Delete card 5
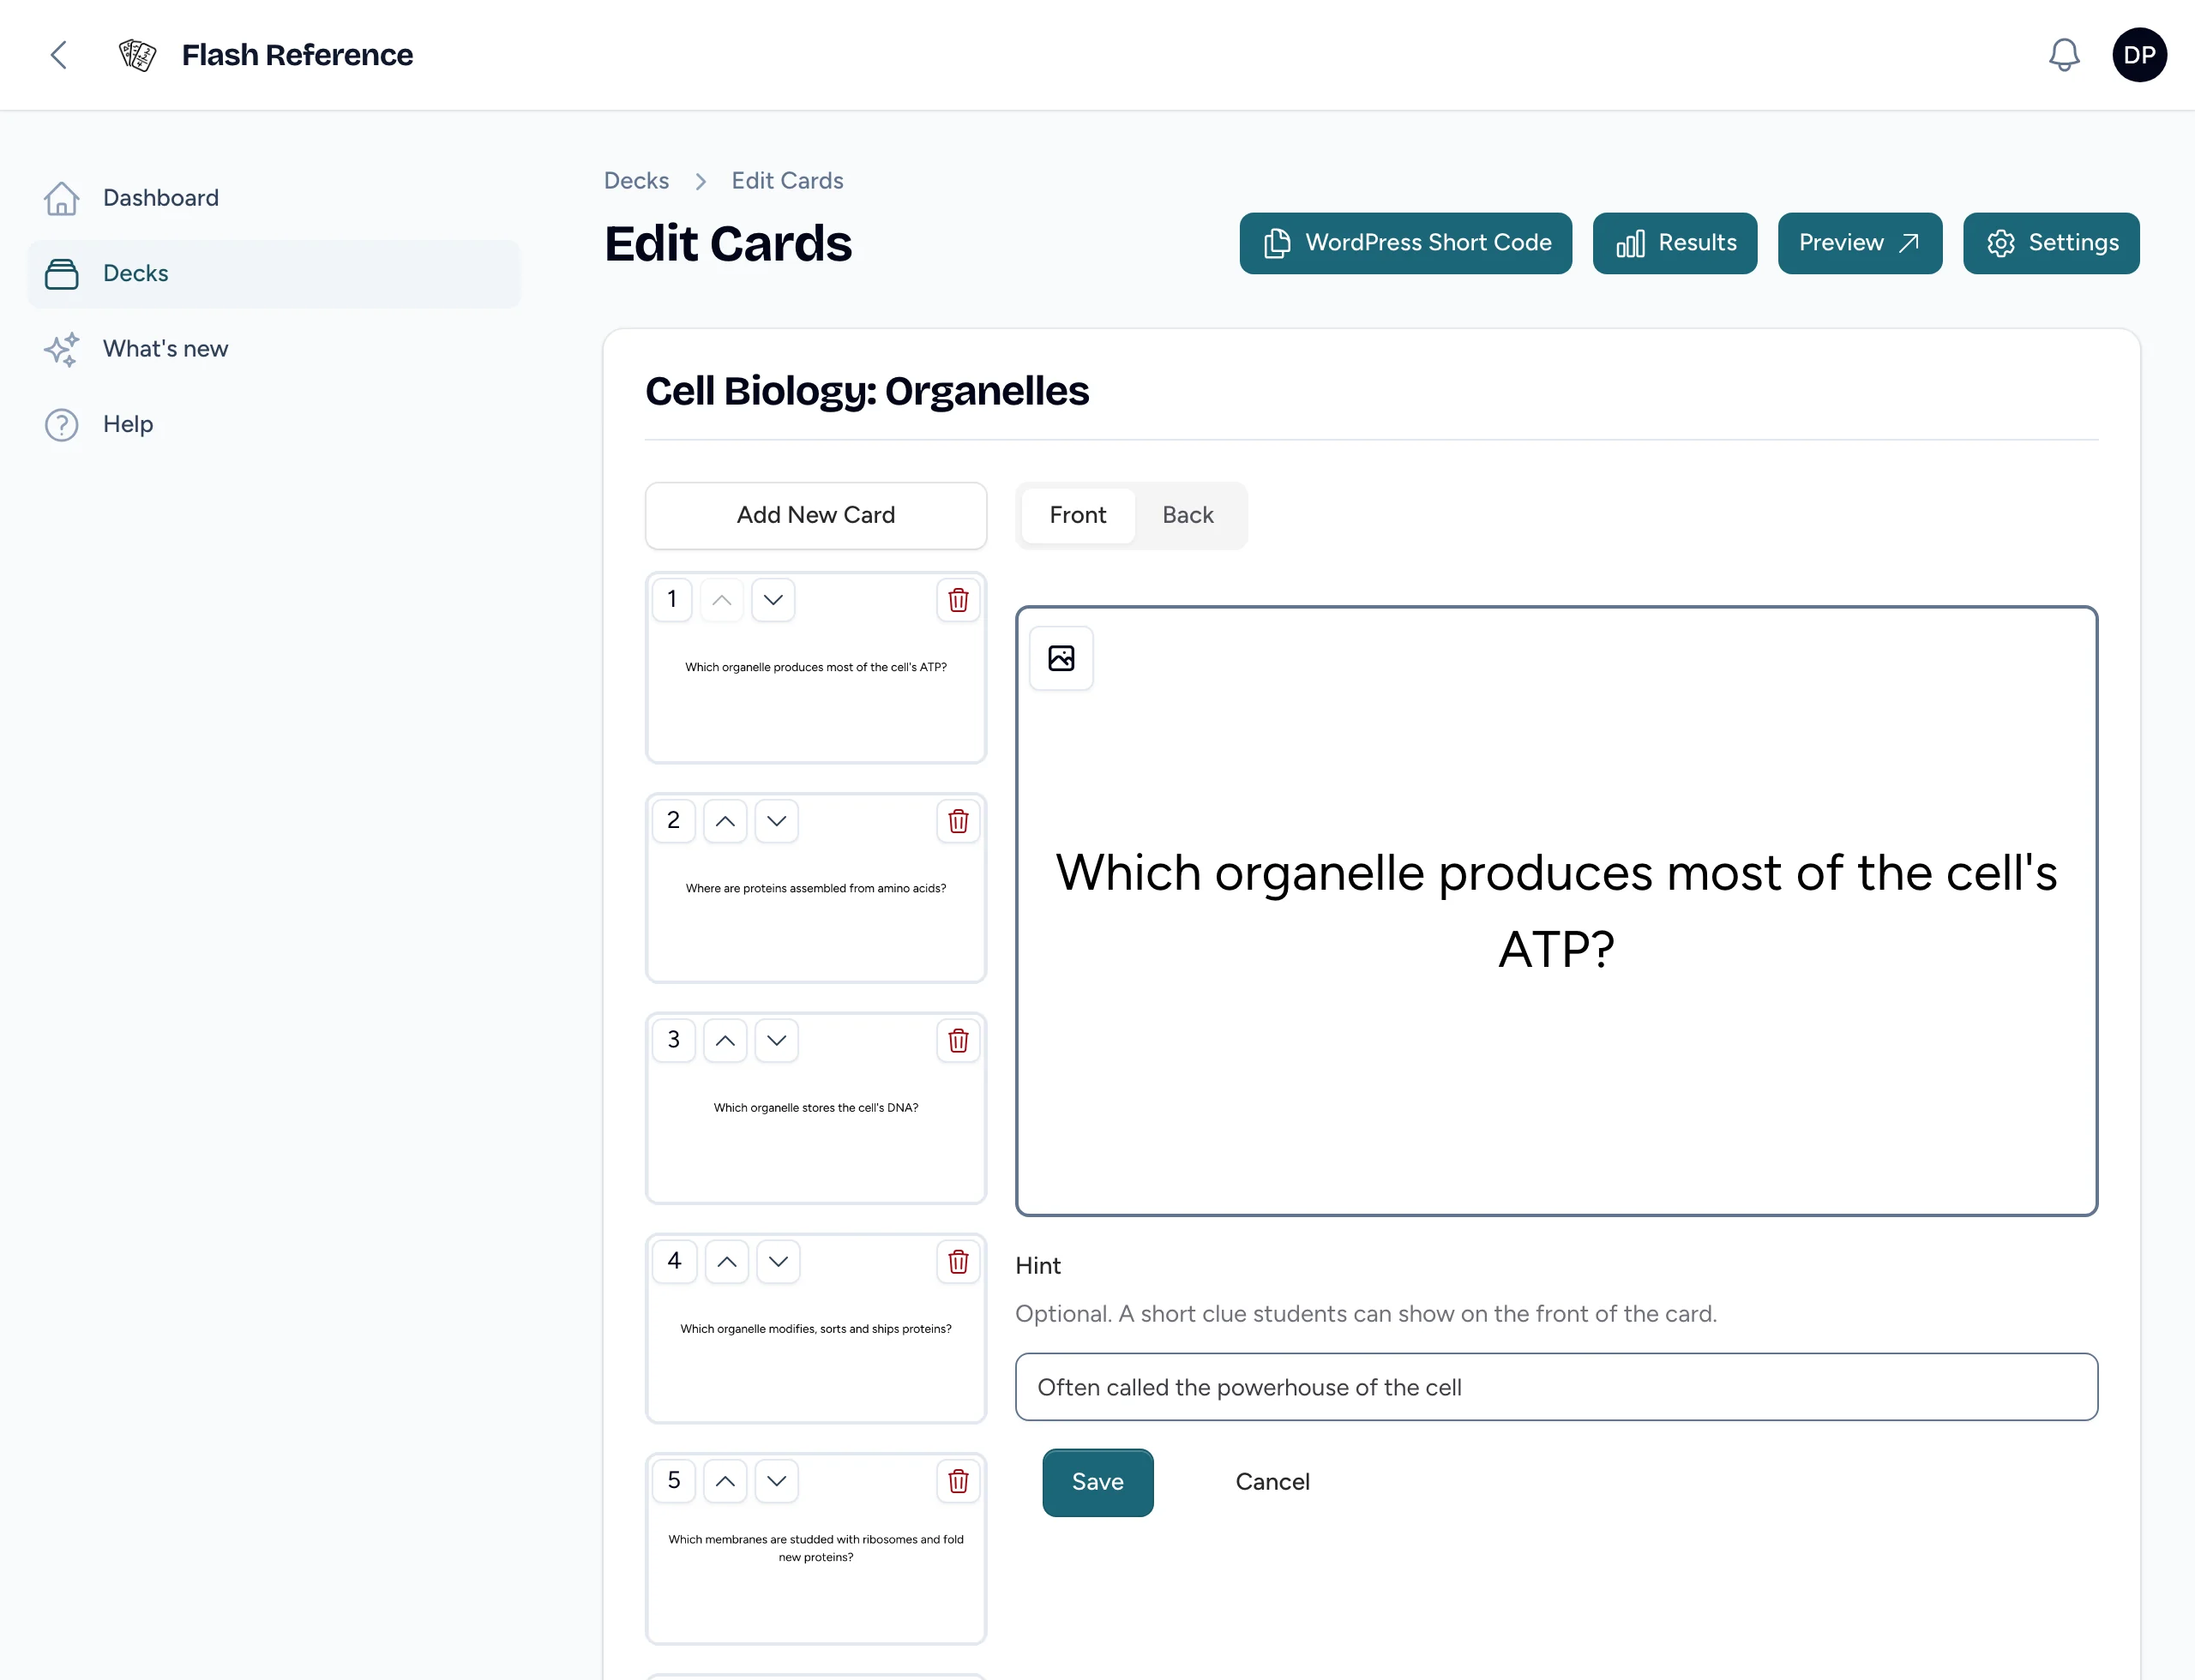This screenshot has height=1680, width=2195. click(958, 1481)
